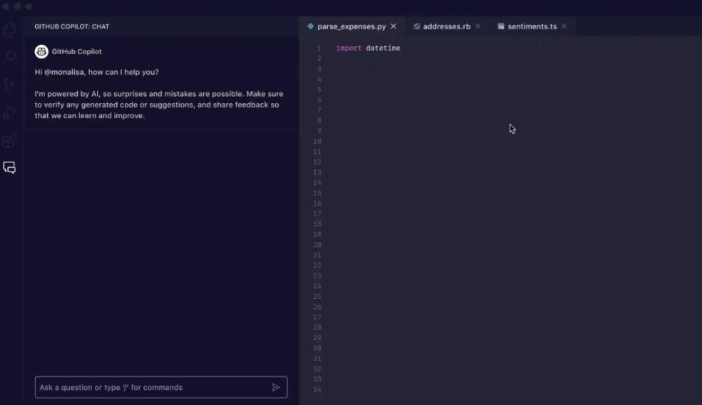Close the addresses.rb tab

click(478, 26)
